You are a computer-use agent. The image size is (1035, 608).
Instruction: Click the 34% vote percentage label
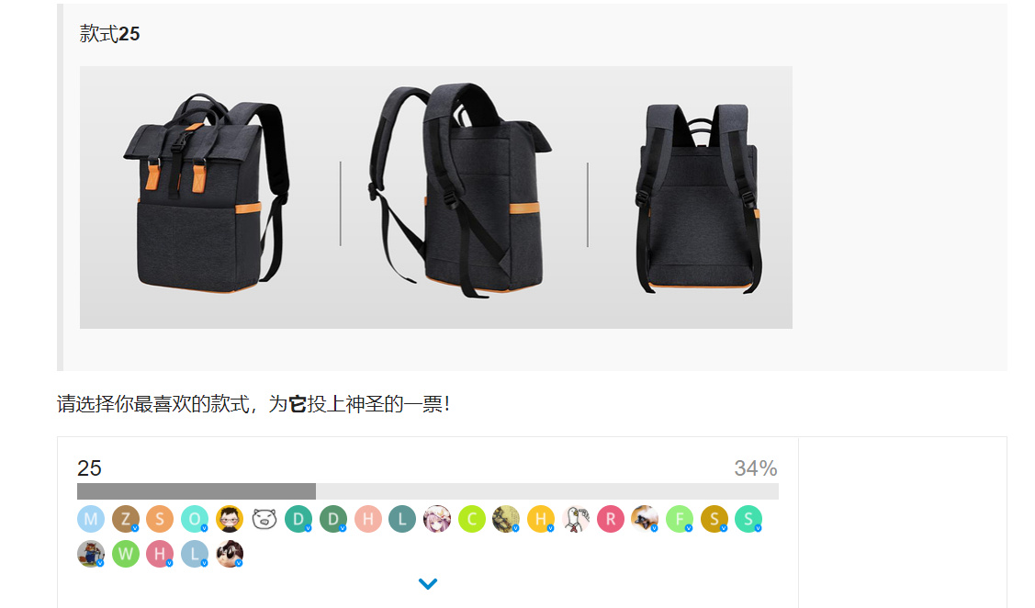click(x=755, y=468)
